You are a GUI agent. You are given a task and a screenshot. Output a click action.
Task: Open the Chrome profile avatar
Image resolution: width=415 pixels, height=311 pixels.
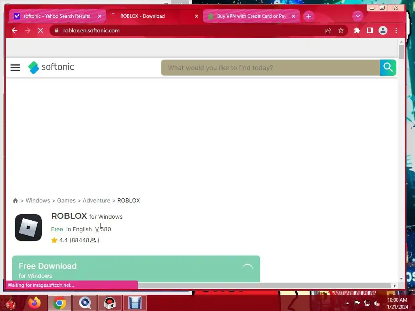[x=383, y=30]
